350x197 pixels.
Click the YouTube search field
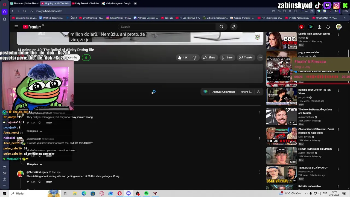(x=167, y=27)
